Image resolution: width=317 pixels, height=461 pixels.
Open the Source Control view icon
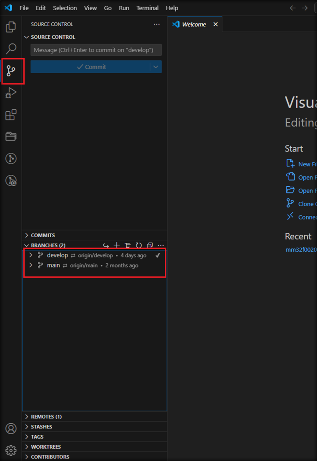coord(11,71)
